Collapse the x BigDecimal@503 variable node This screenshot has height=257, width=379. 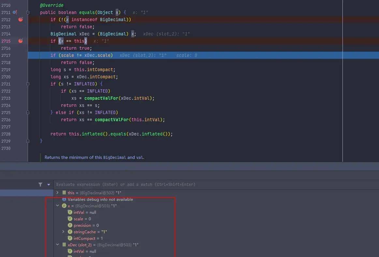pos(58,206)
